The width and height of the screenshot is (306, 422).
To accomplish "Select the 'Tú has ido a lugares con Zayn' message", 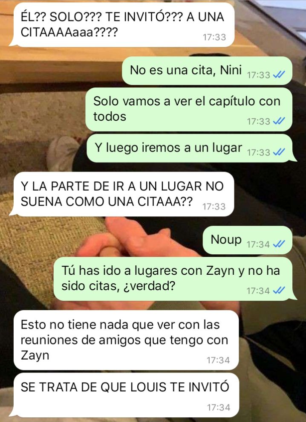I will [x=175, y=279].
